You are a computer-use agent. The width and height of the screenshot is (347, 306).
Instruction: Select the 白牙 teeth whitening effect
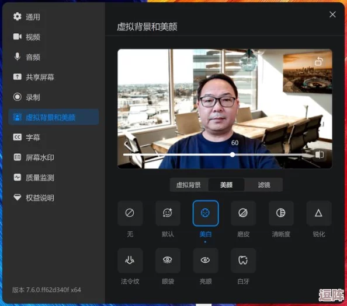click(x=243, y=261)
